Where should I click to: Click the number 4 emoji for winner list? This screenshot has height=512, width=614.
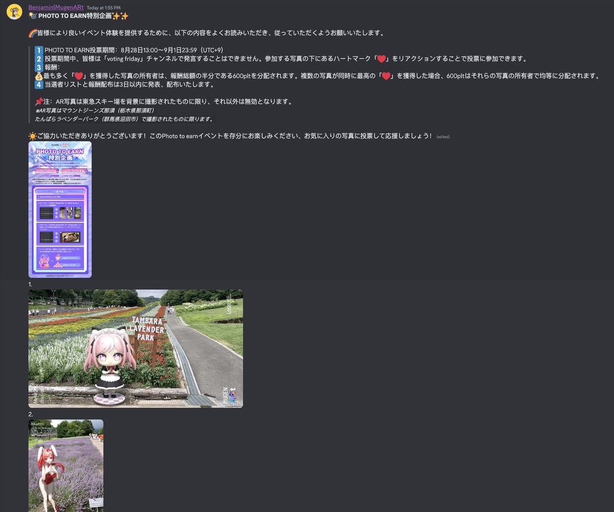coord(39,84)
